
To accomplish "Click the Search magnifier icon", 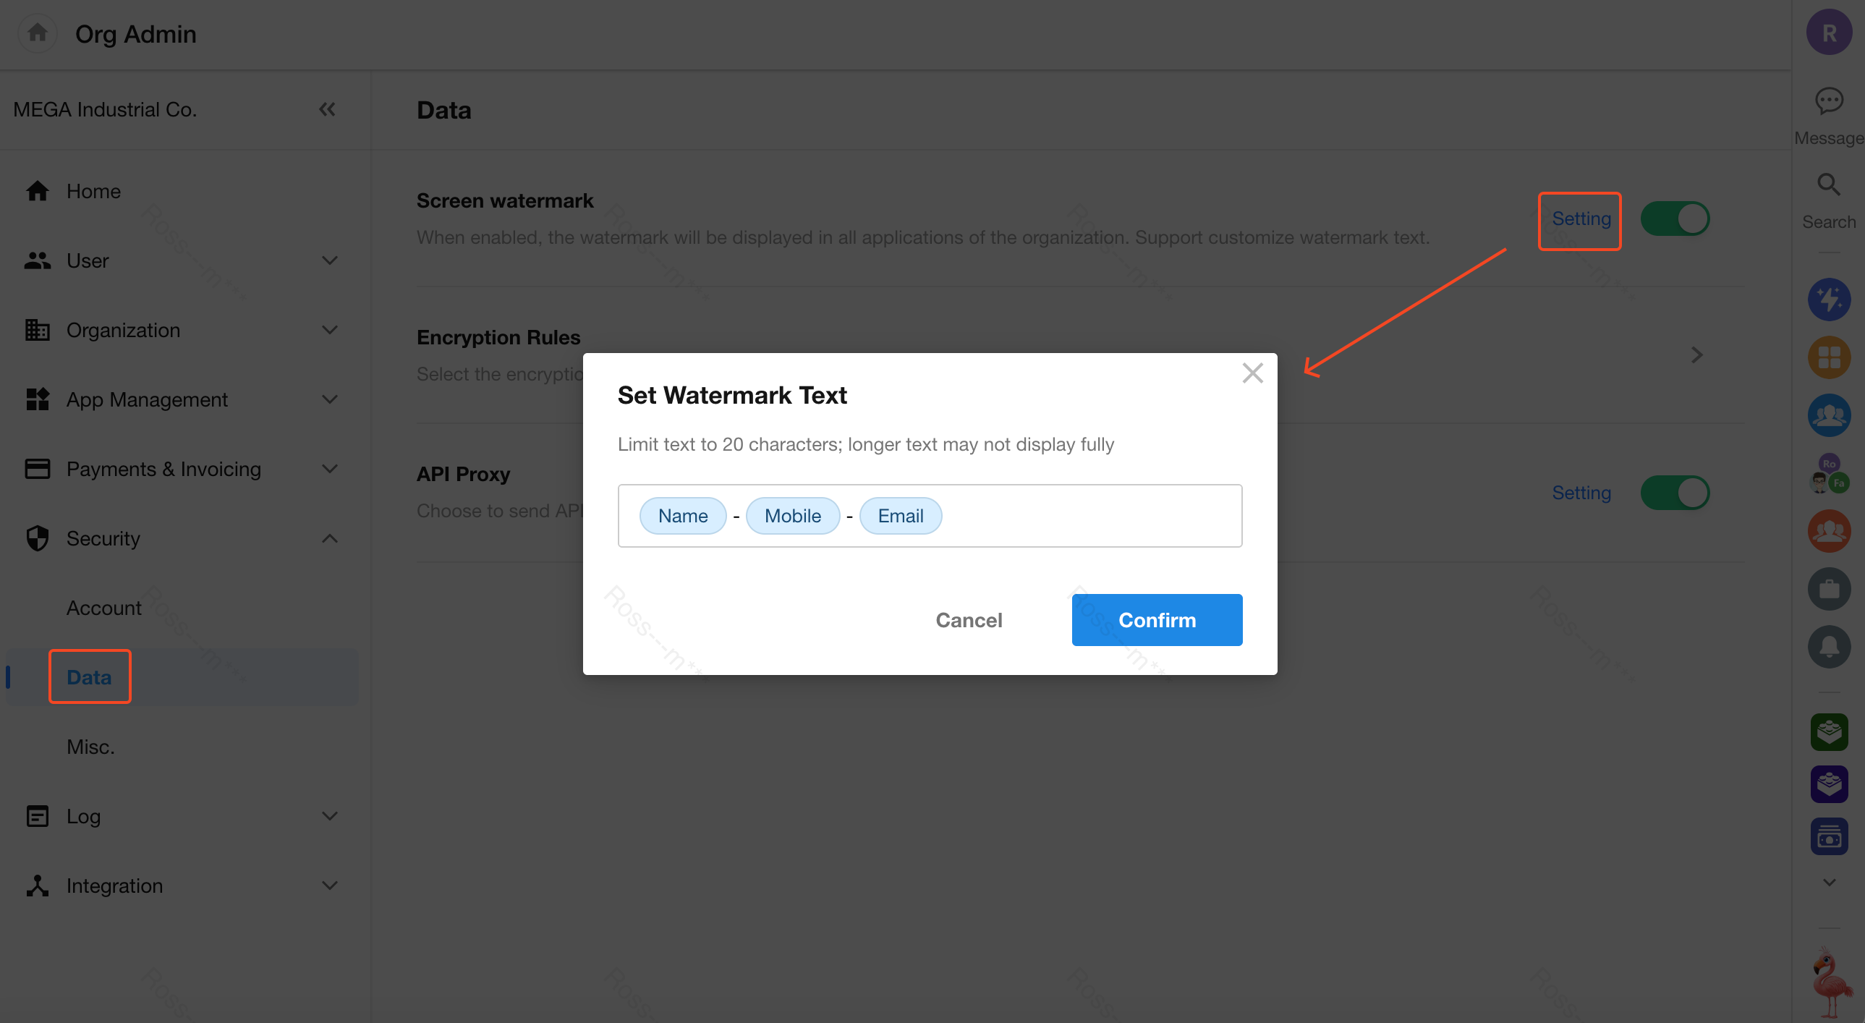I will click(1828, 185).
